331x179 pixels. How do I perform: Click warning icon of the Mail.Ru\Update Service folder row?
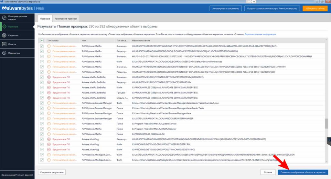pyautogui.click(x=49, y=124)
